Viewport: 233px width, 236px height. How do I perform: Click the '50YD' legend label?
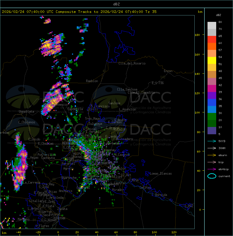222,141
